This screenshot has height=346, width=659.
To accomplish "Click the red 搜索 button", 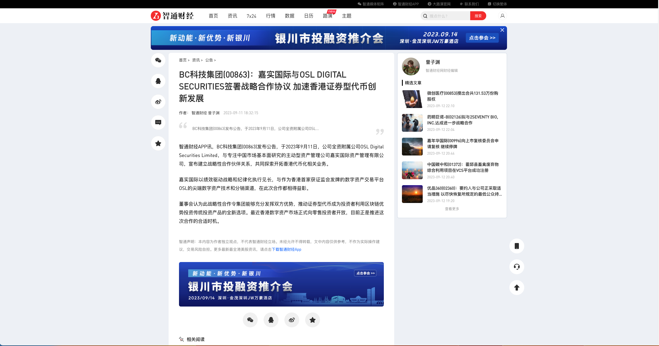I will 478,16.
